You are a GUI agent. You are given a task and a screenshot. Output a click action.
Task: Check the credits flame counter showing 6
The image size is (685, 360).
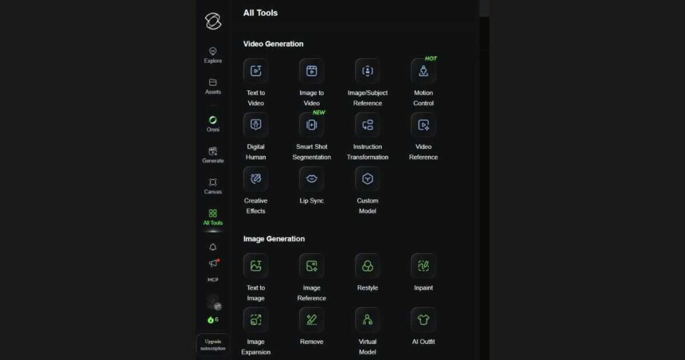tap(213, 320)
